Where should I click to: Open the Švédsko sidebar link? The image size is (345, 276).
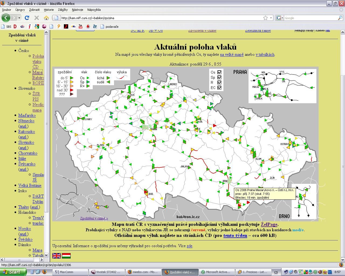pos(25,239)
